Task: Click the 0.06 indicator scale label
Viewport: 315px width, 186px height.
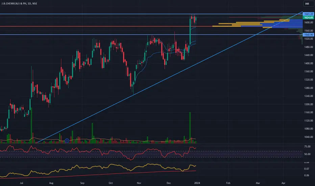Action: [x=307, y=175]
